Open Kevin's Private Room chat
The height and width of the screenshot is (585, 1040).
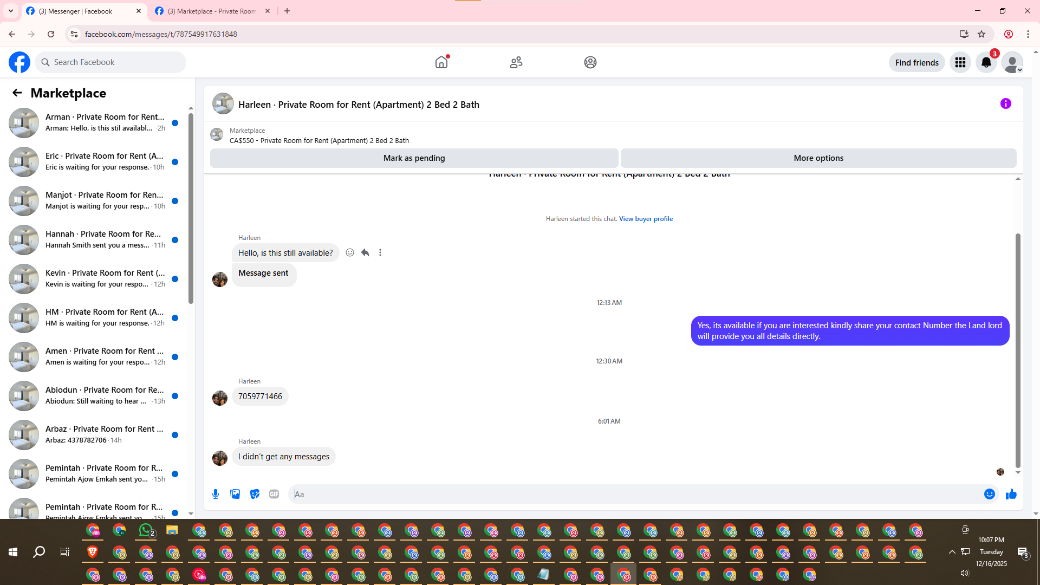94,278
